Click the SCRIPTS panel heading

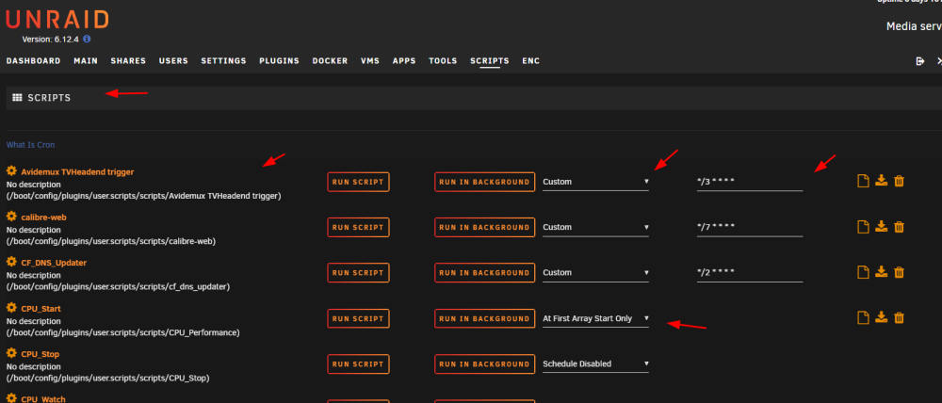pyautogui.click(x=49, y=98)
